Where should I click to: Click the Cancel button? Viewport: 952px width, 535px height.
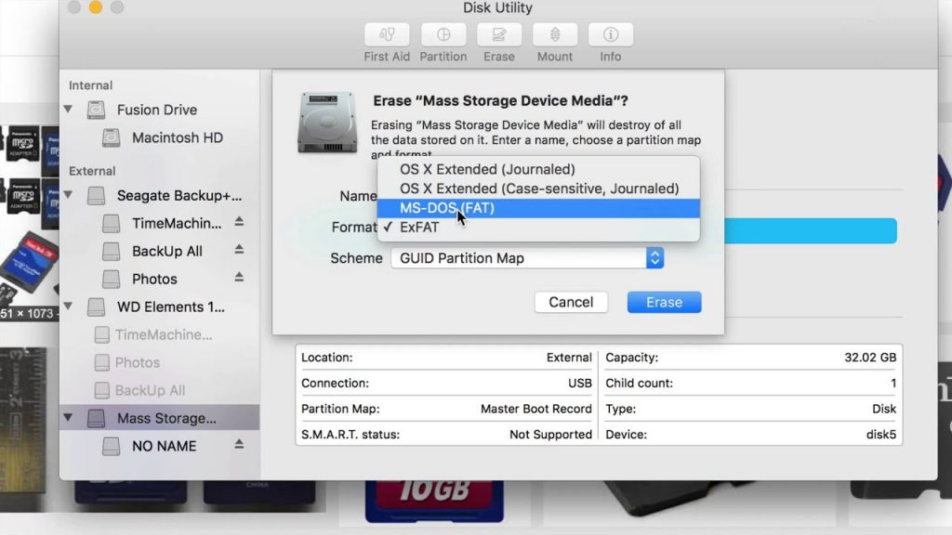click(x=571, y=302)
